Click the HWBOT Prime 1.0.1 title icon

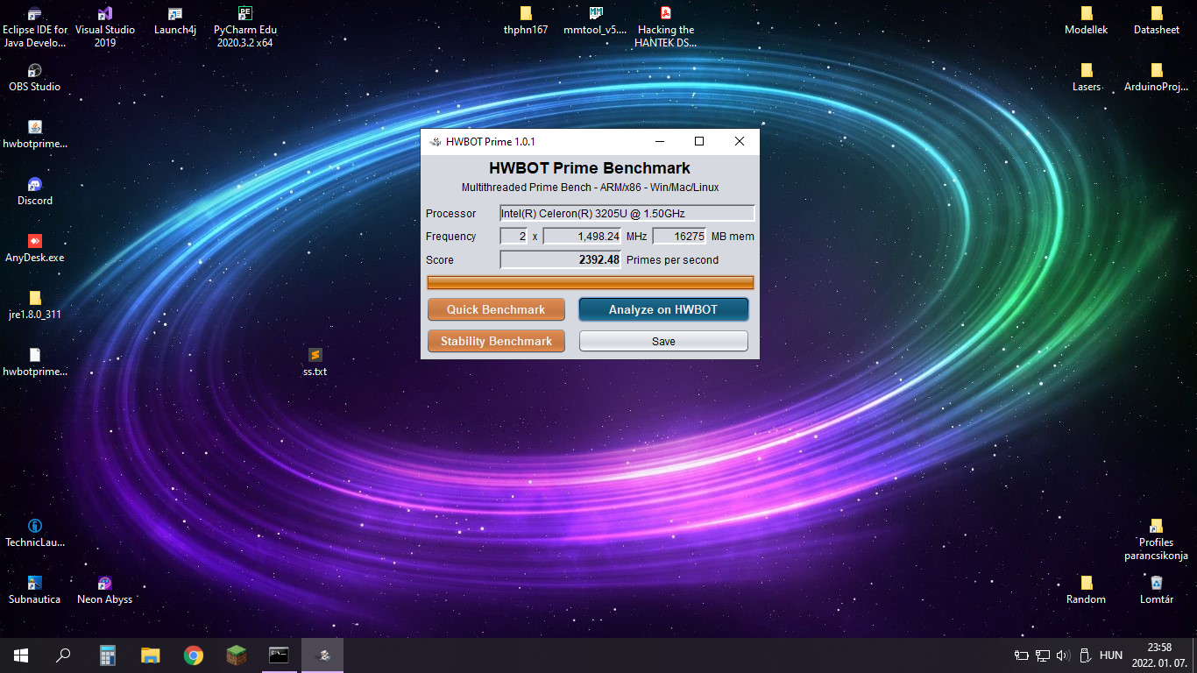point(436,141)
